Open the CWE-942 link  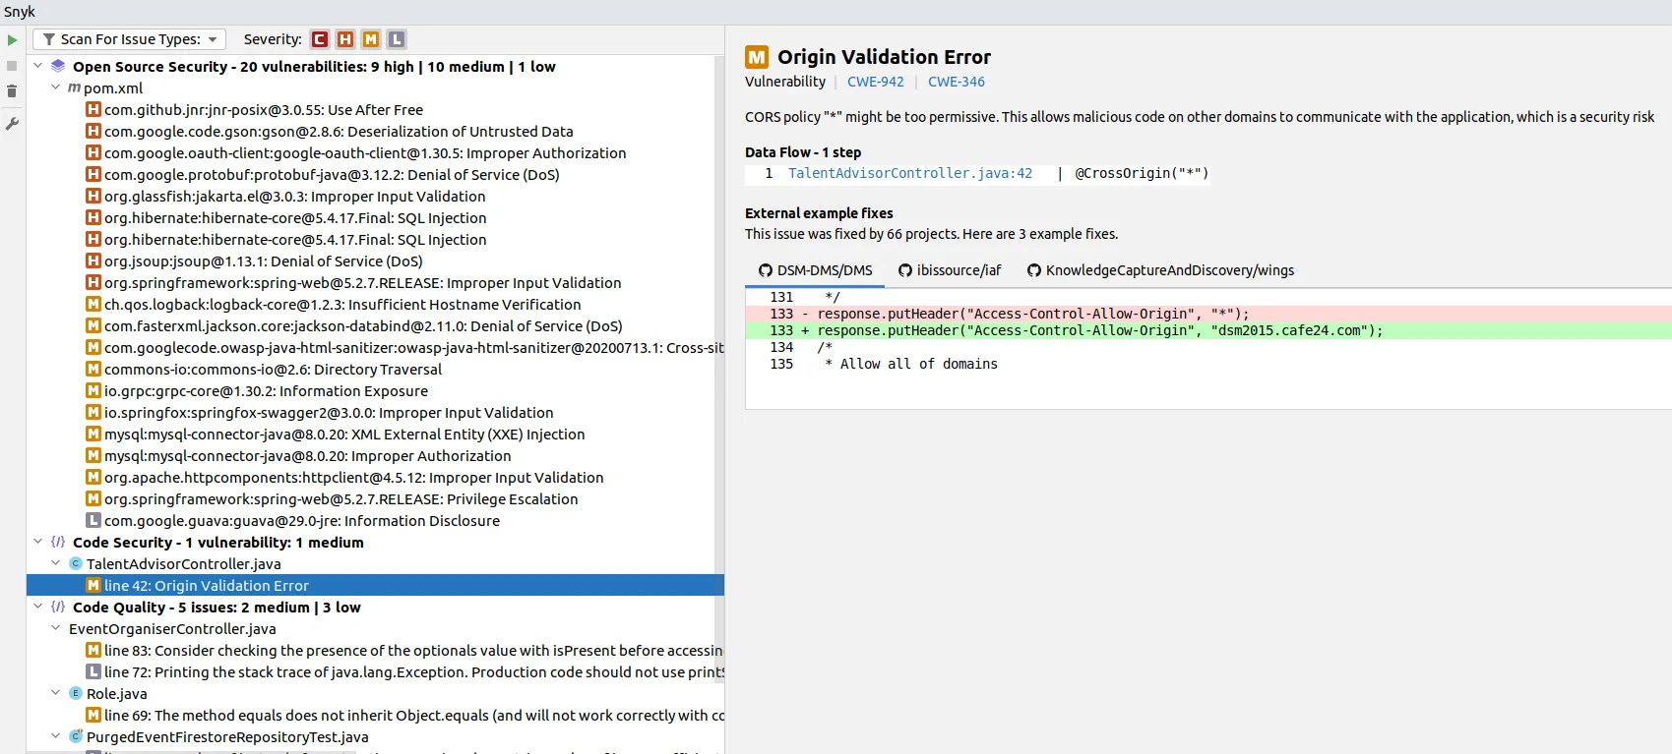pyautogui.click(x=875, y=82)
